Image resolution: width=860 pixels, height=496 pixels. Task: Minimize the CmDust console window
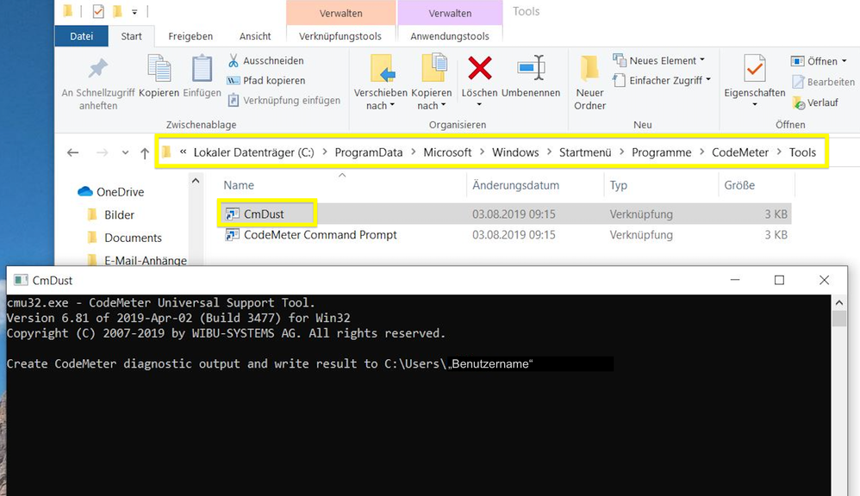pos(735,280)
